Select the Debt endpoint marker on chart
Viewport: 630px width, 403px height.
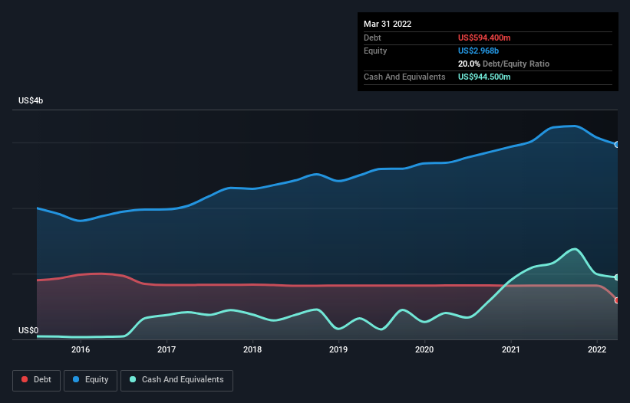click(617, 300)
